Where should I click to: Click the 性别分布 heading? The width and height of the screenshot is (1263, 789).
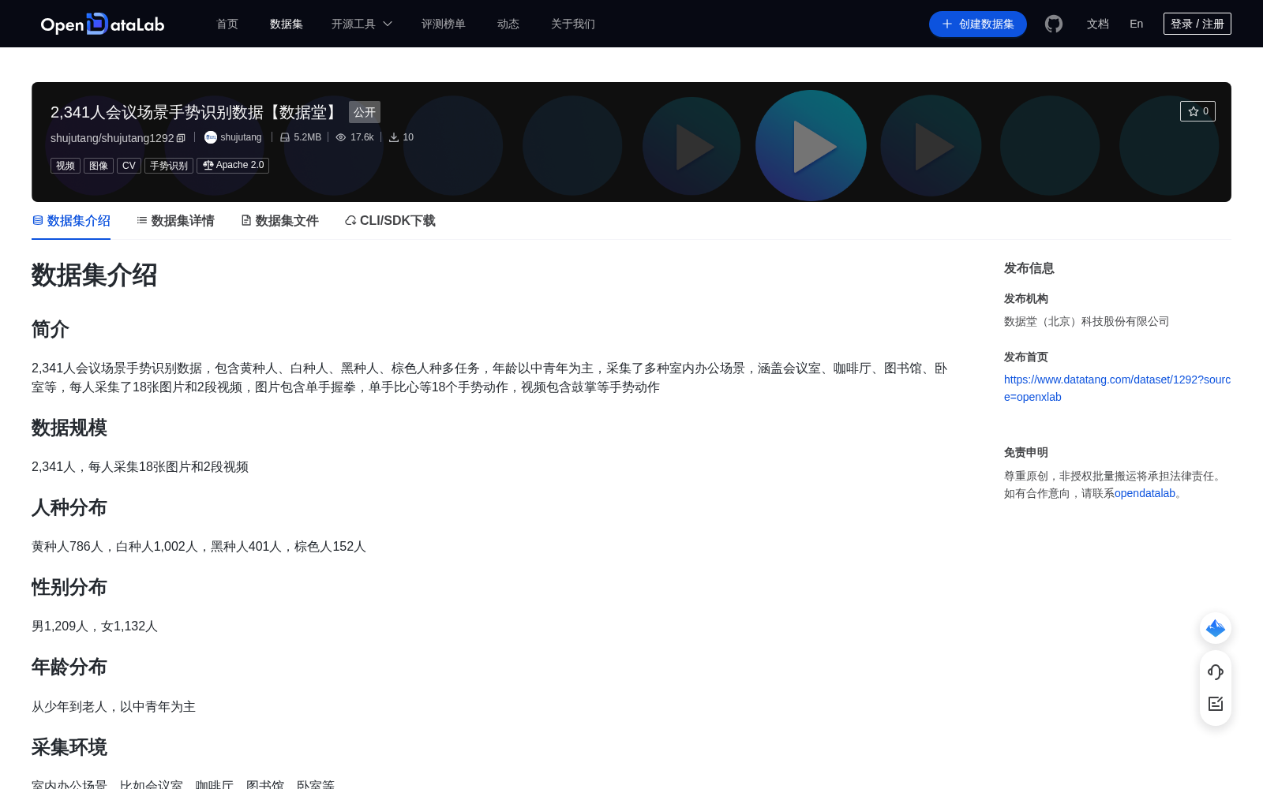(69, 587)
